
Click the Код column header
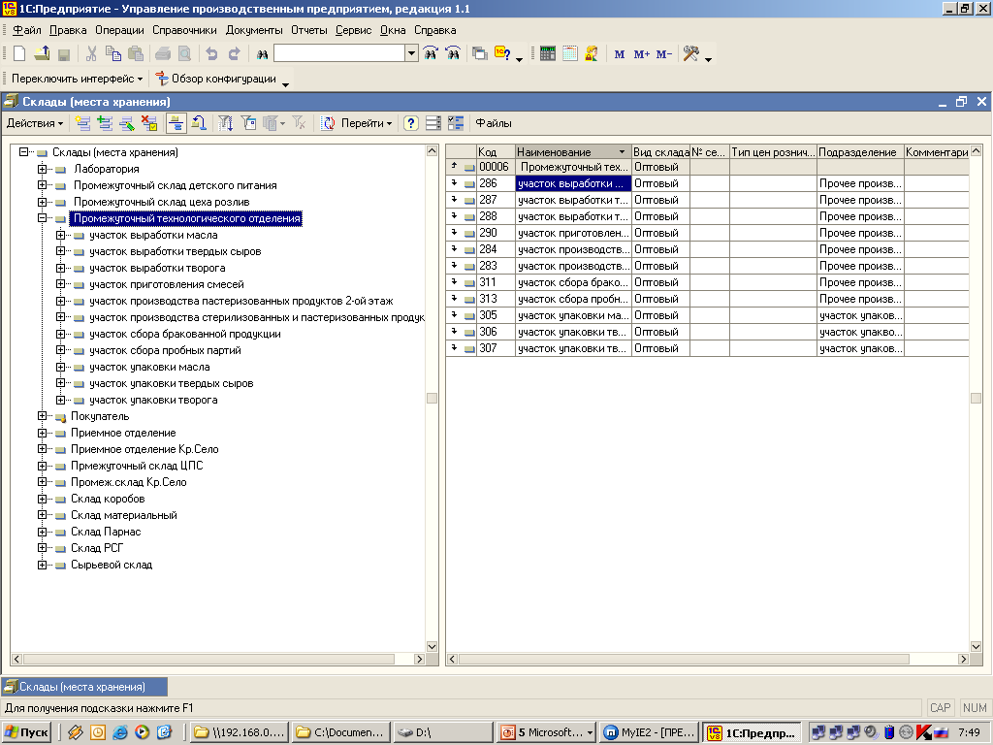(496, 152)
